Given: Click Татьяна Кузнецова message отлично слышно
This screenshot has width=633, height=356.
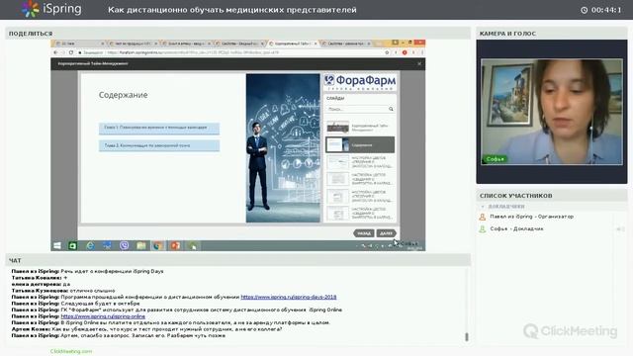Looking at the screenshot, I should (x=63, y=291).
